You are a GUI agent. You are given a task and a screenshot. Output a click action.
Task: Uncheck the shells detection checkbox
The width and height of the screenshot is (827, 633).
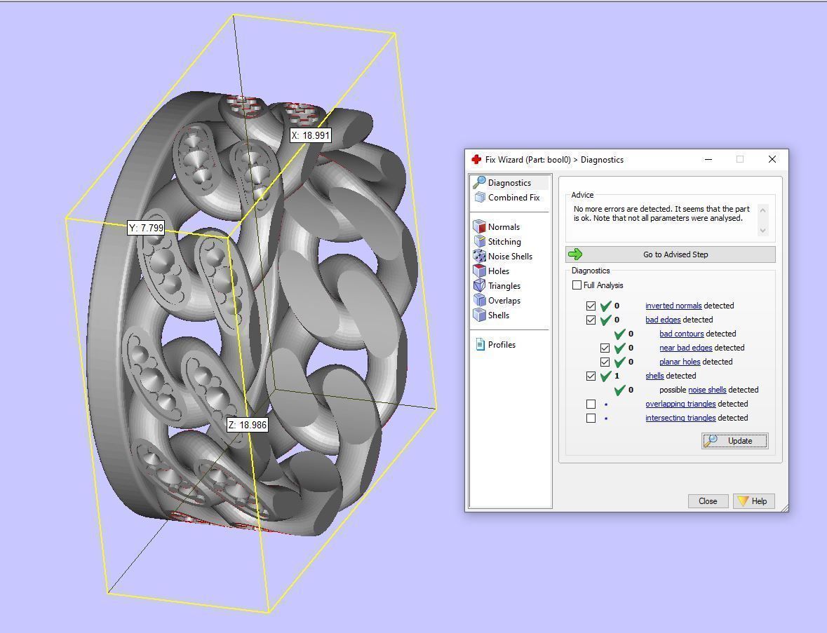click(591, 376)
